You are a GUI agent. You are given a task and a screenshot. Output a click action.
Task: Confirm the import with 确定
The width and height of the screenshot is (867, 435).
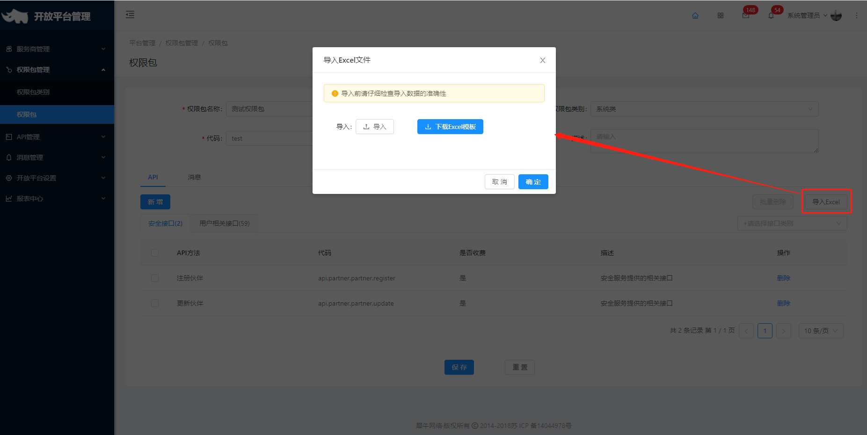click(533, 182)
